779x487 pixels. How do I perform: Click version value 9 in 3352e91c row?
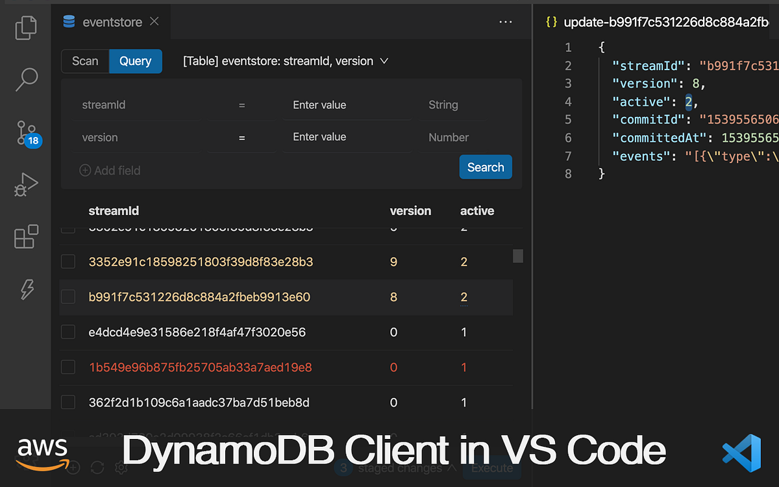(393, 262)
